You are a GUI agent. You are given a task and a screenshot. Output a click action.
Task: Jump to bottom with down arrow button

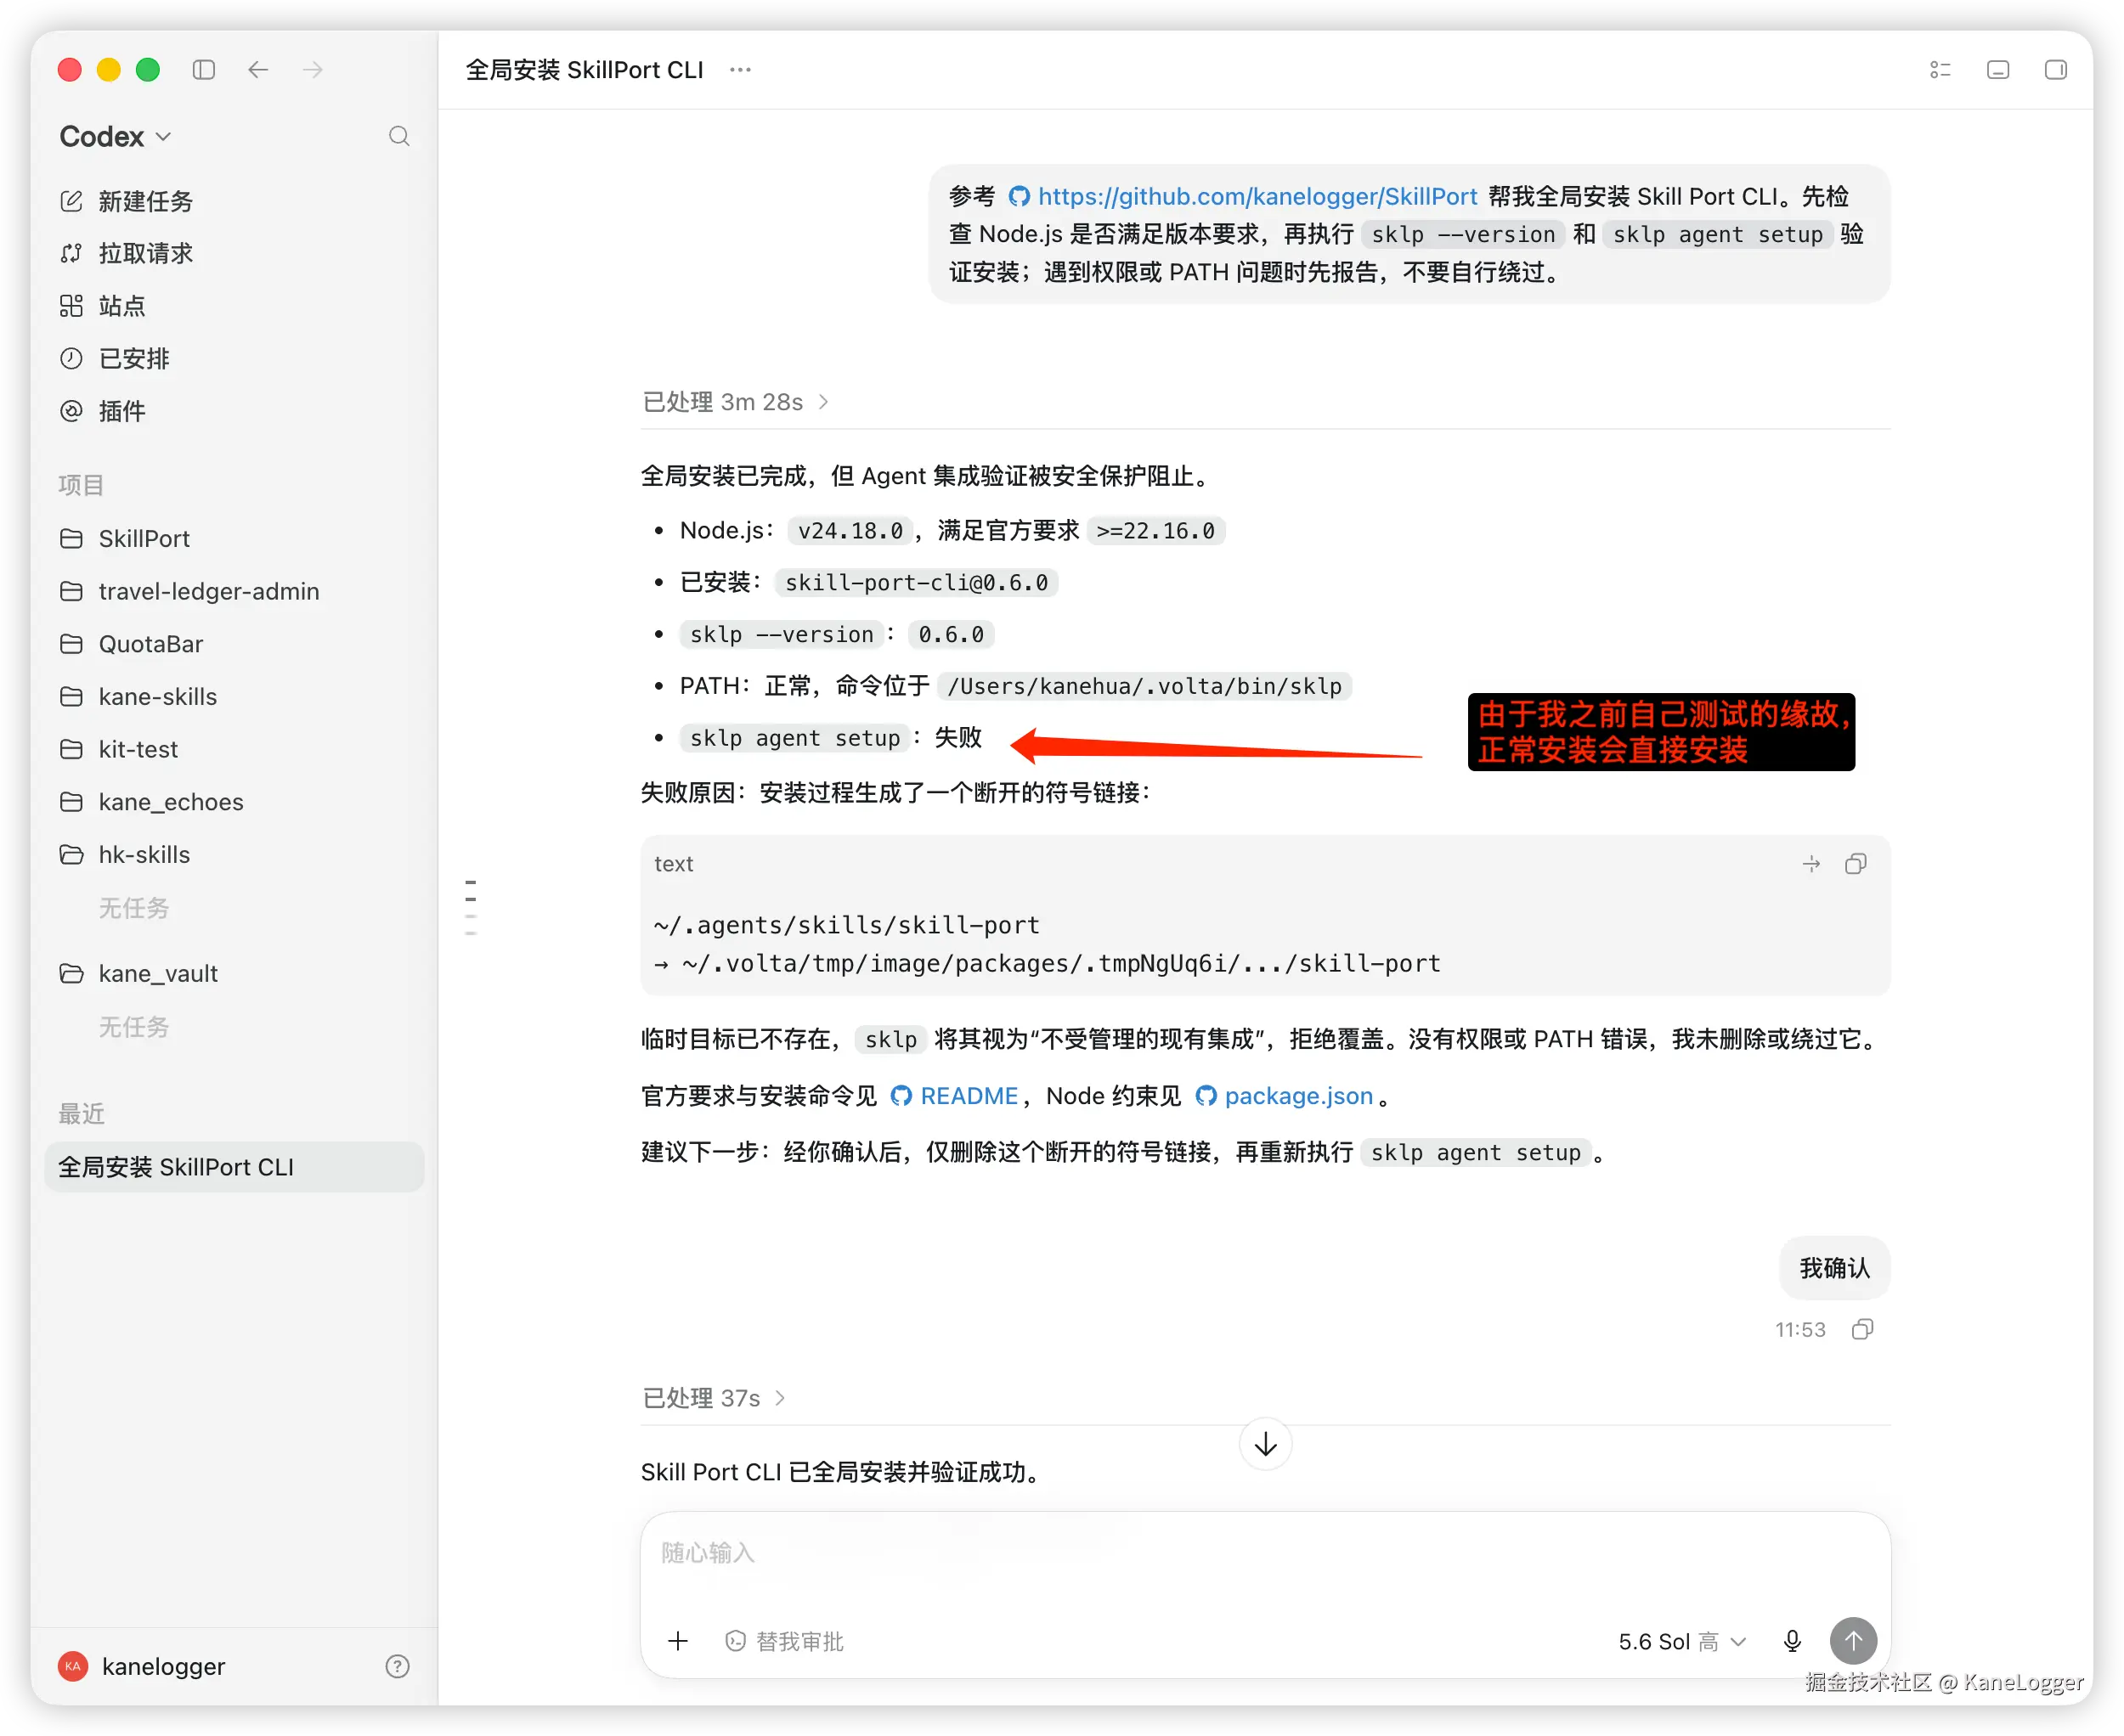(1266, 1444)
